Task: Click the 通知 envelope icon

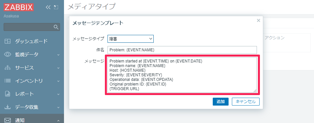Action: [x=8, y=120]
